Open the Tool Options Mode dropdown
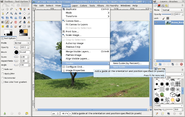This screenshot has height=117, width=185. [x=22, y=43]
